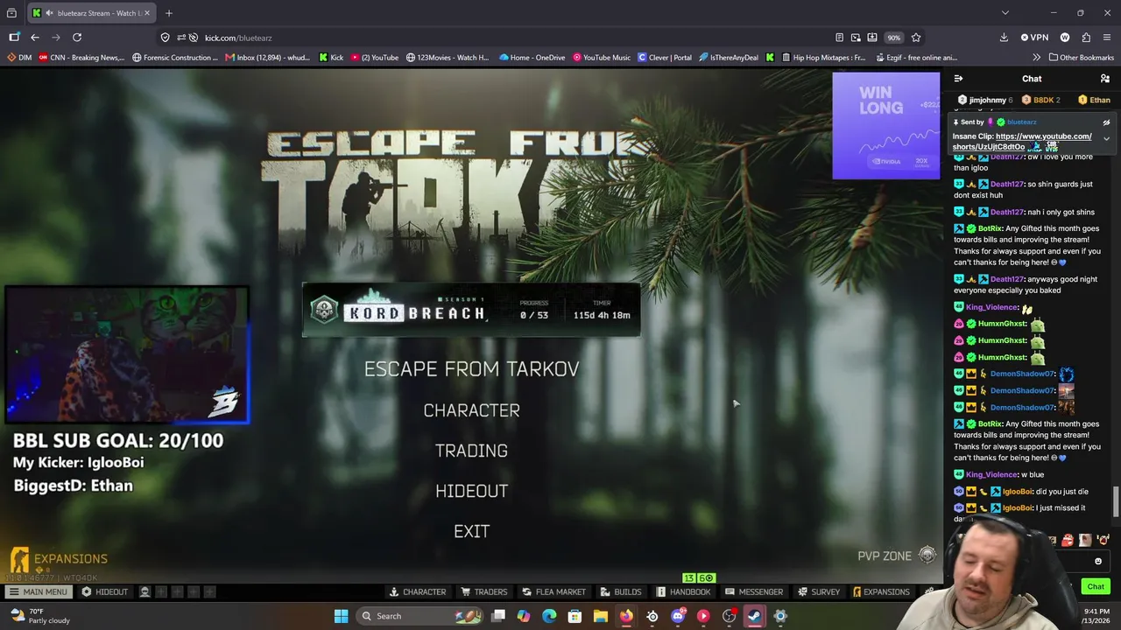The height and width of the screenshot is (630, 1121).
Task: Open the Home - OneDrive bookmark
Action: 532,58
